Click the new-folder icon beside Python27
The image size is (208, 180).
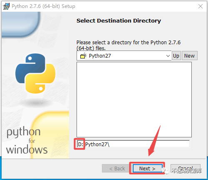pos(83,56)
